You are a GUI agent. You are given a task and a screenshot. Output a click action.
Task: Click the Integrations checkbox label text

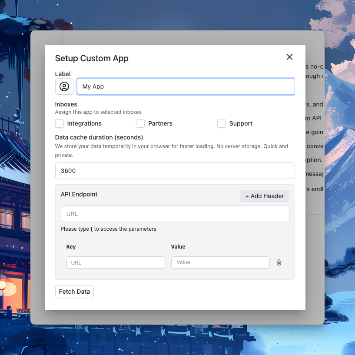pyautogui.click(x=84, y=123)
